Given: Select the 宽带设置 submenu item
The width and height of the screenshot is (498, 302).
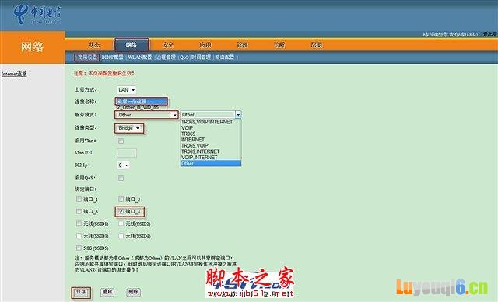Looking at the screenshot, I should tap(87, 57).
